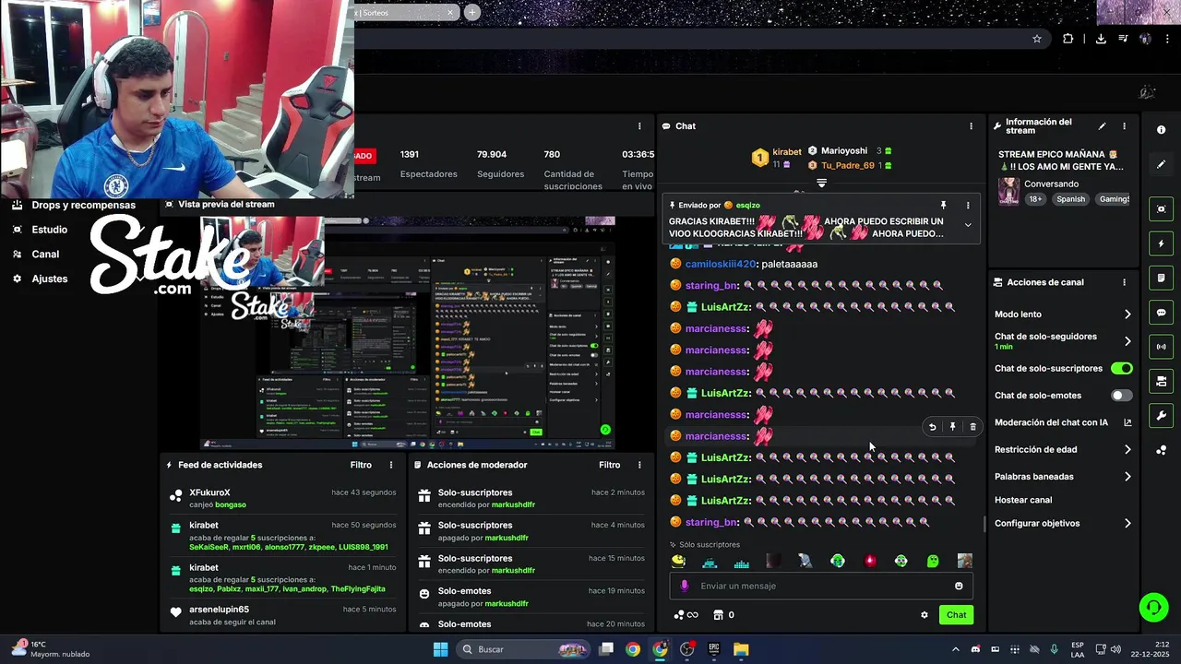Screen dimensions: 1181x664
Task: Expand Restricción de edad options
Action: coord(1127,450)
